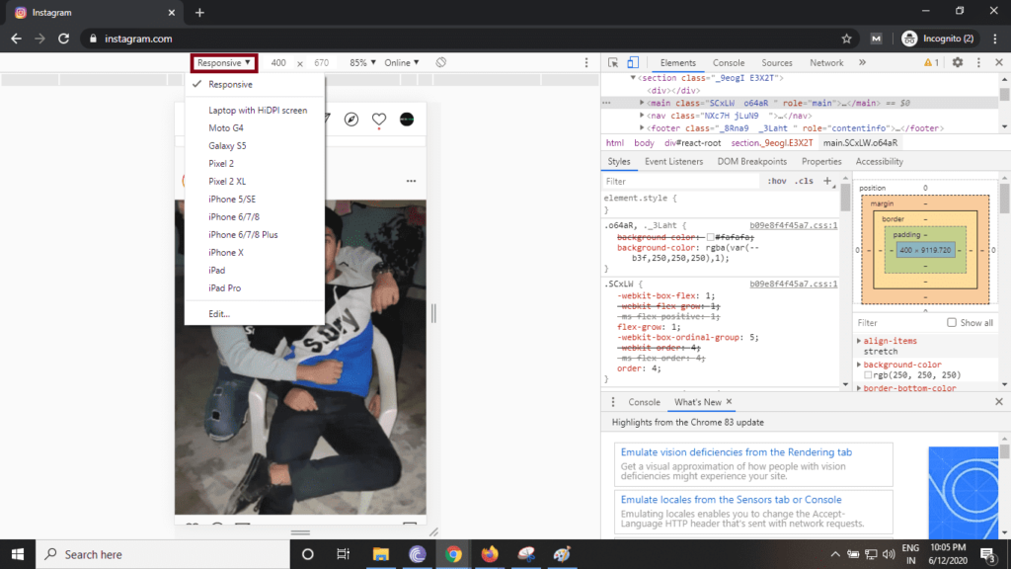This screenshot has height=569, width=1011.
Task: Click the #fafafa color swatch
Action: coord(711,237)
